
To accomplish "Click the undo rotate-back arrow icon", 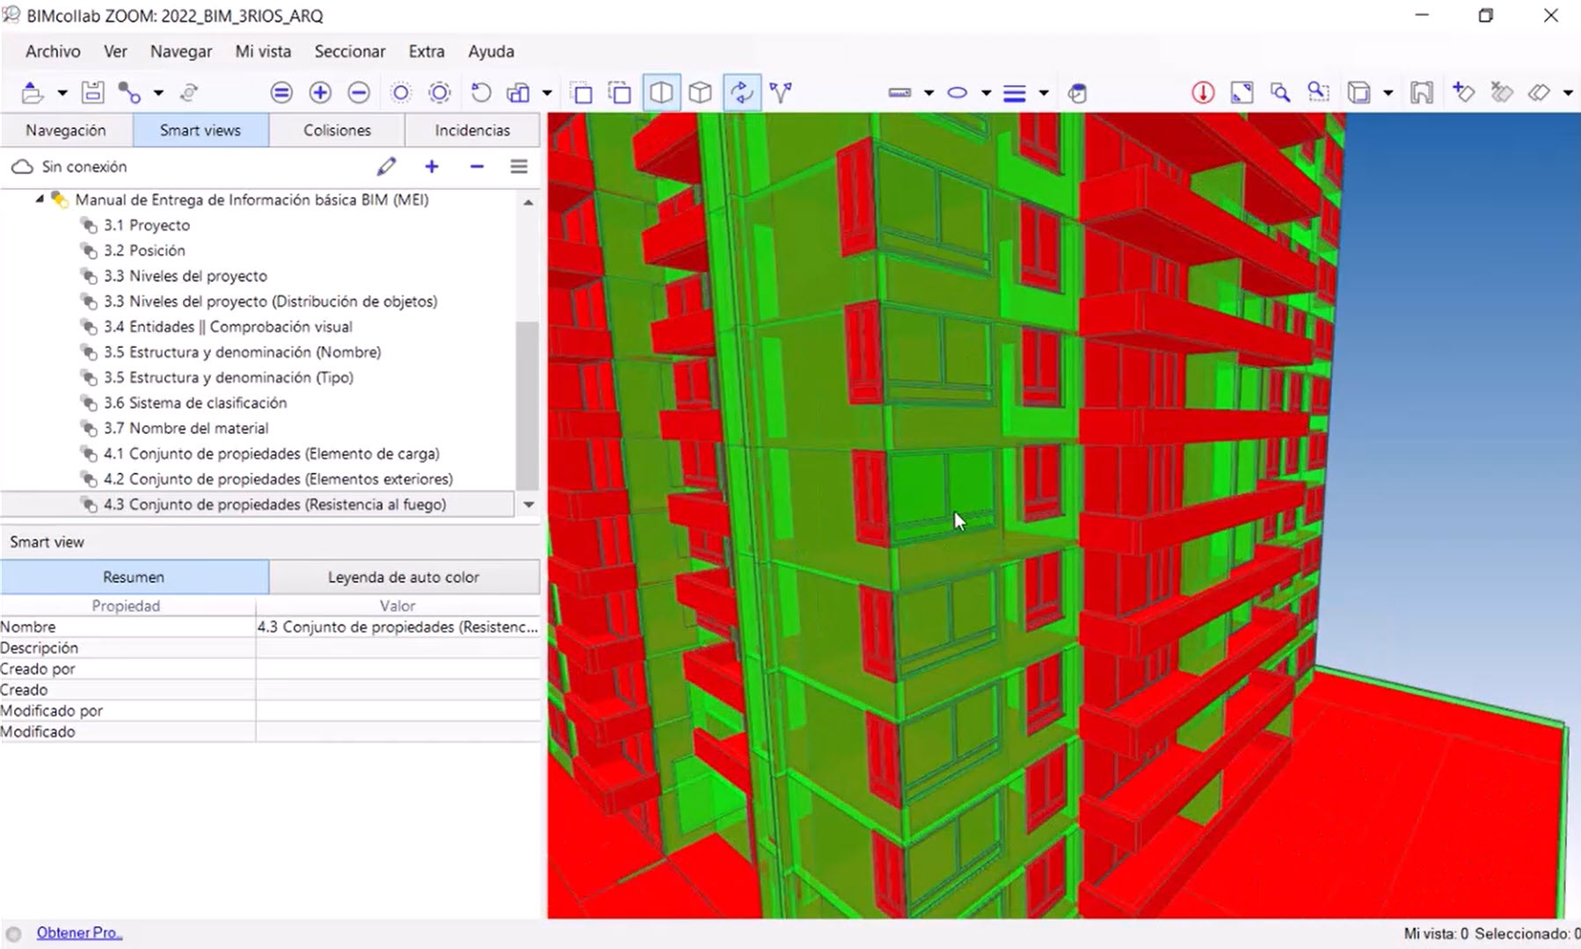I will coord(481,92).
